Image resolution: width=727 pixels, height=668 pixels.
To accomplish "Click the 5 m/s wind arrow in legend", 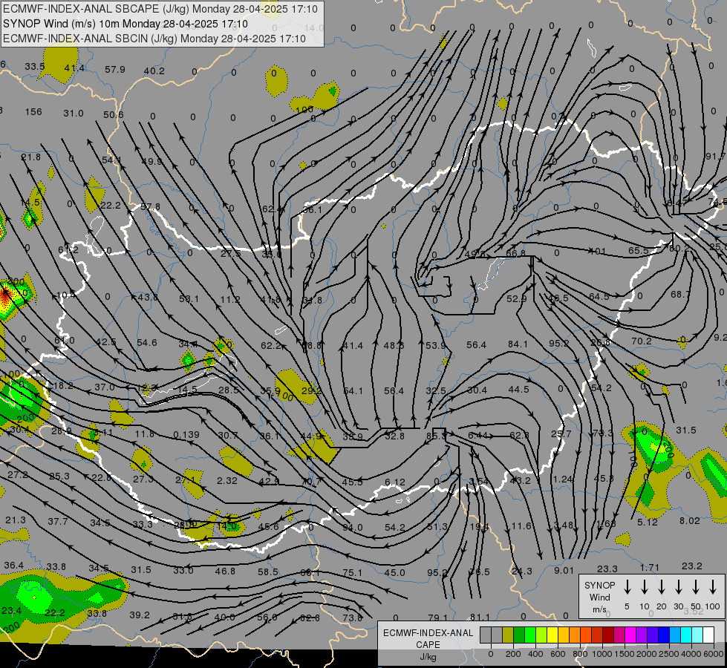I will coord(627,587).
